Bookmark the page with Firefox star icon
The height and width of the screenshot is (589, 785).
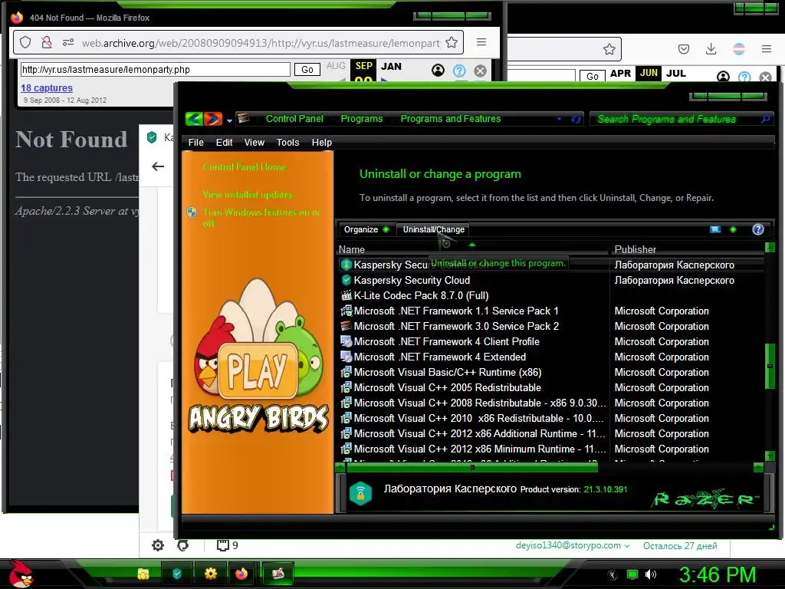click(x=451, y=43)
